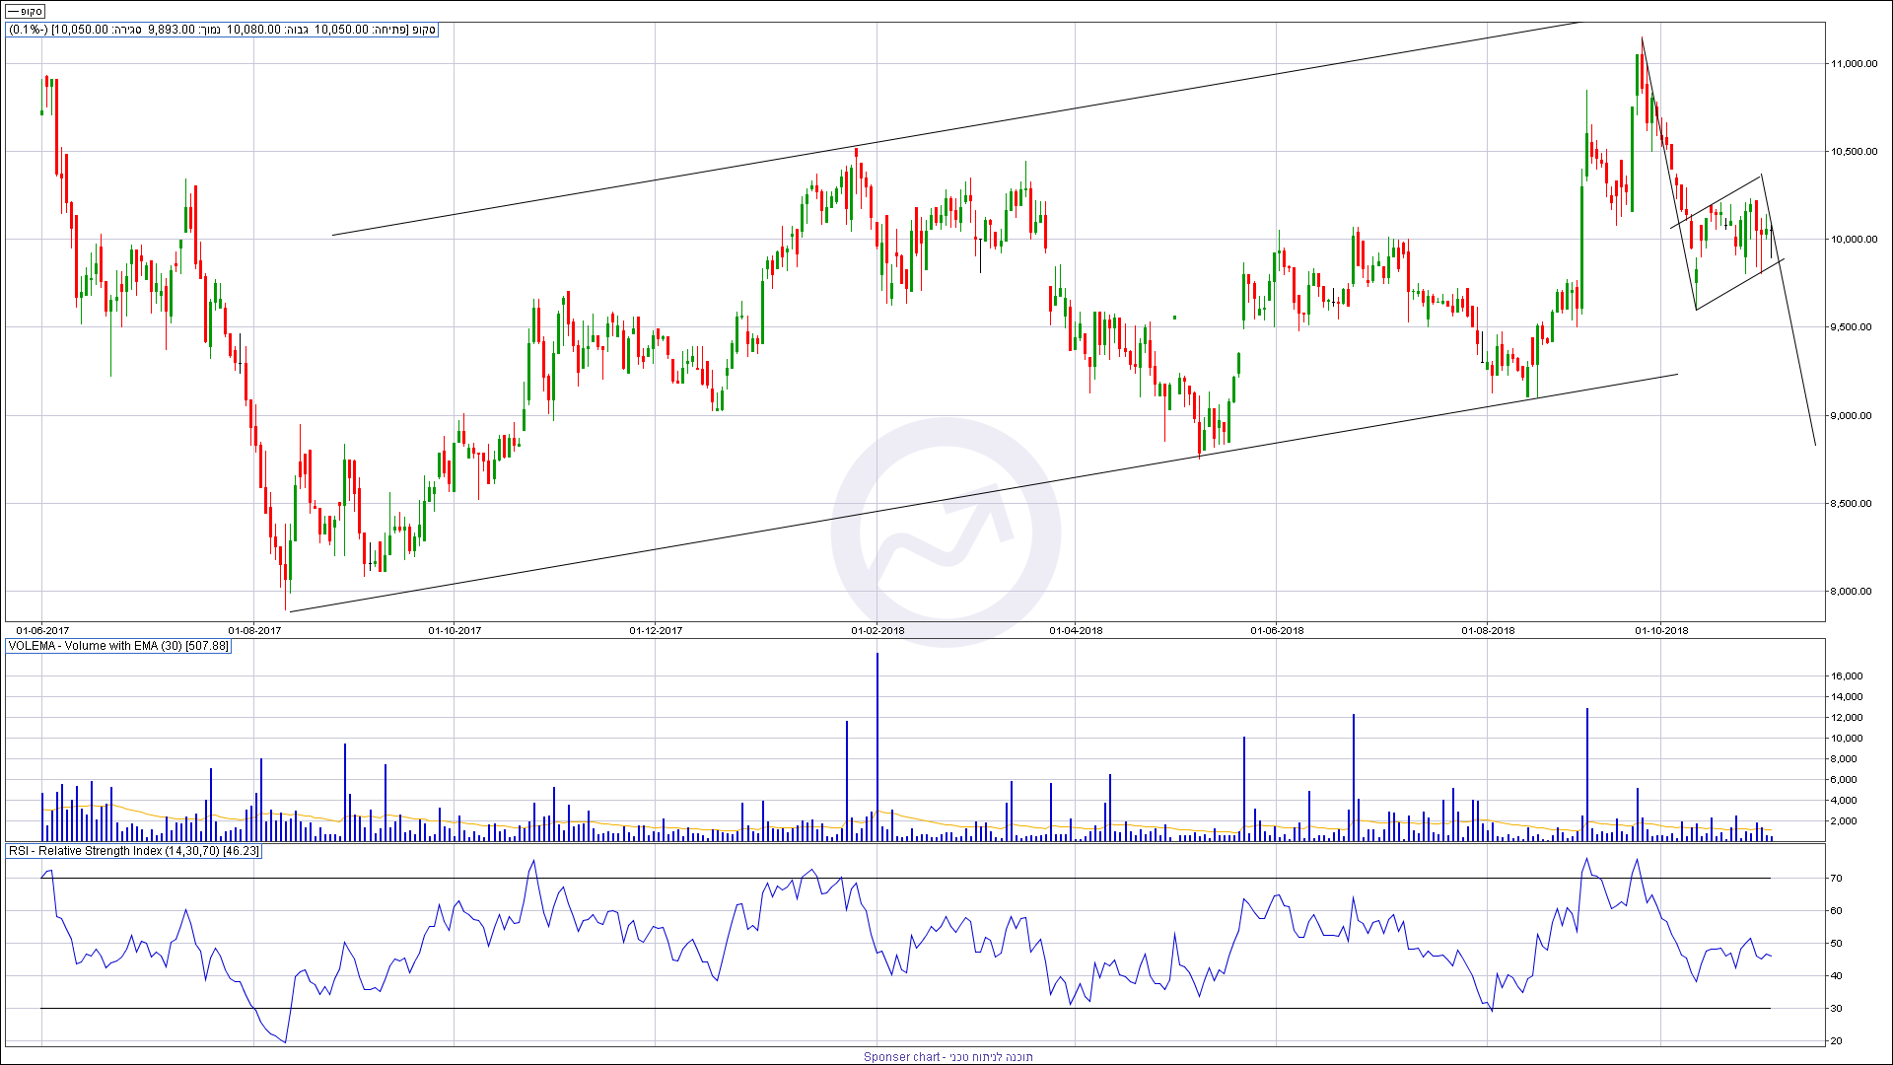Click the VOLEMA volume indicator label
Screen dimensions: 1893x1065
(118, 646)
